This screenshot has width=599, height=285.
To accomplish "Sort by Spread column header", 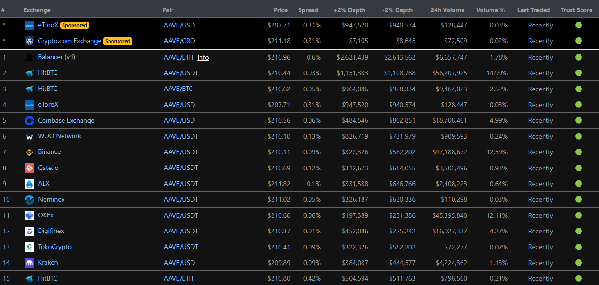I will pos(308,10).
